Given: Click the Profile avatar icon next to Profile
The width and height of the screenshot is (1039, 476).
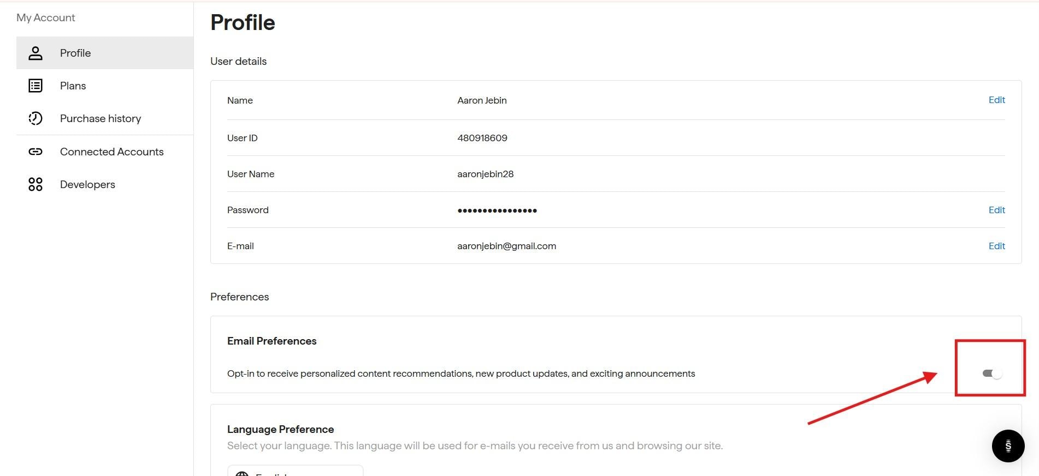Looking at the screenshot, I should (x=35, y=53).
